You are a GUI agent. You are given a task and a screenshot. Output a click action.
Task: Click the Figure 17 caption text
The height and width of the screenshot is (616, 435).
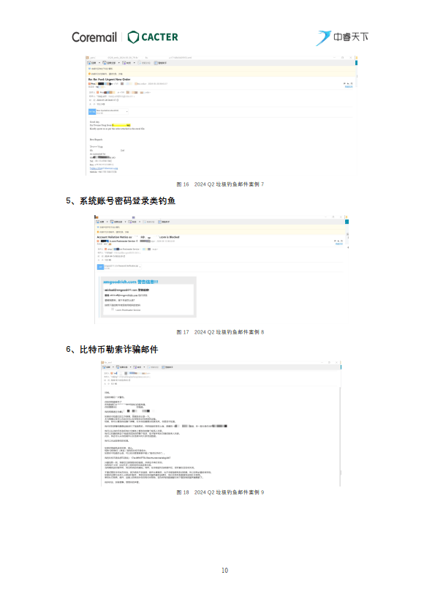220,332
